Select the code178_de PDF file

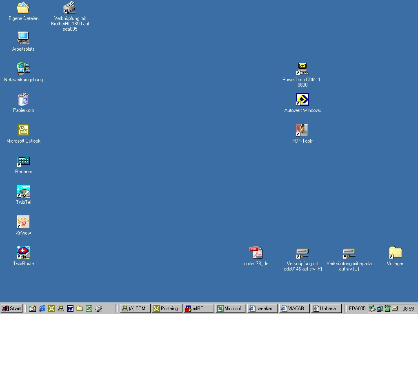point(256,253)
